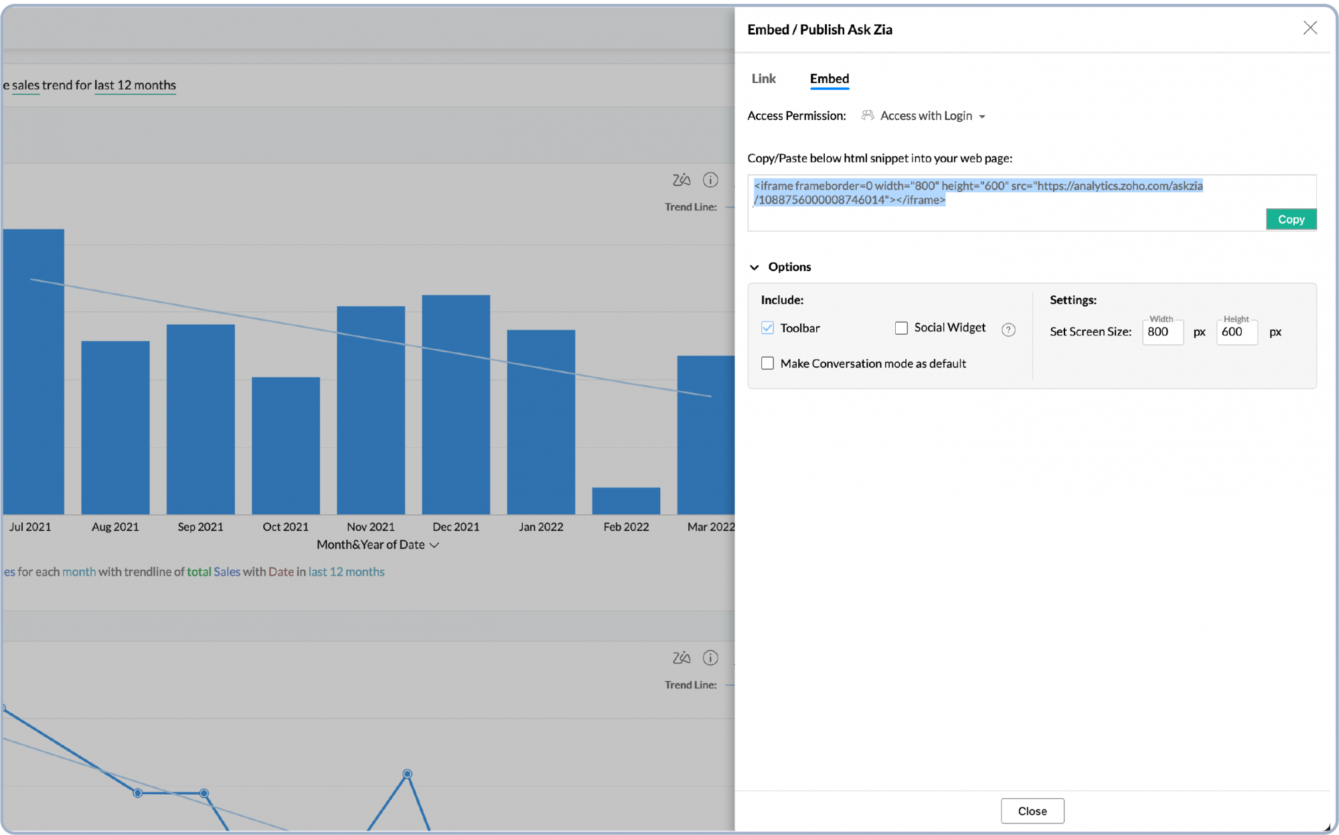Click the Copy button for the html snippet

tap(1291, 218)
